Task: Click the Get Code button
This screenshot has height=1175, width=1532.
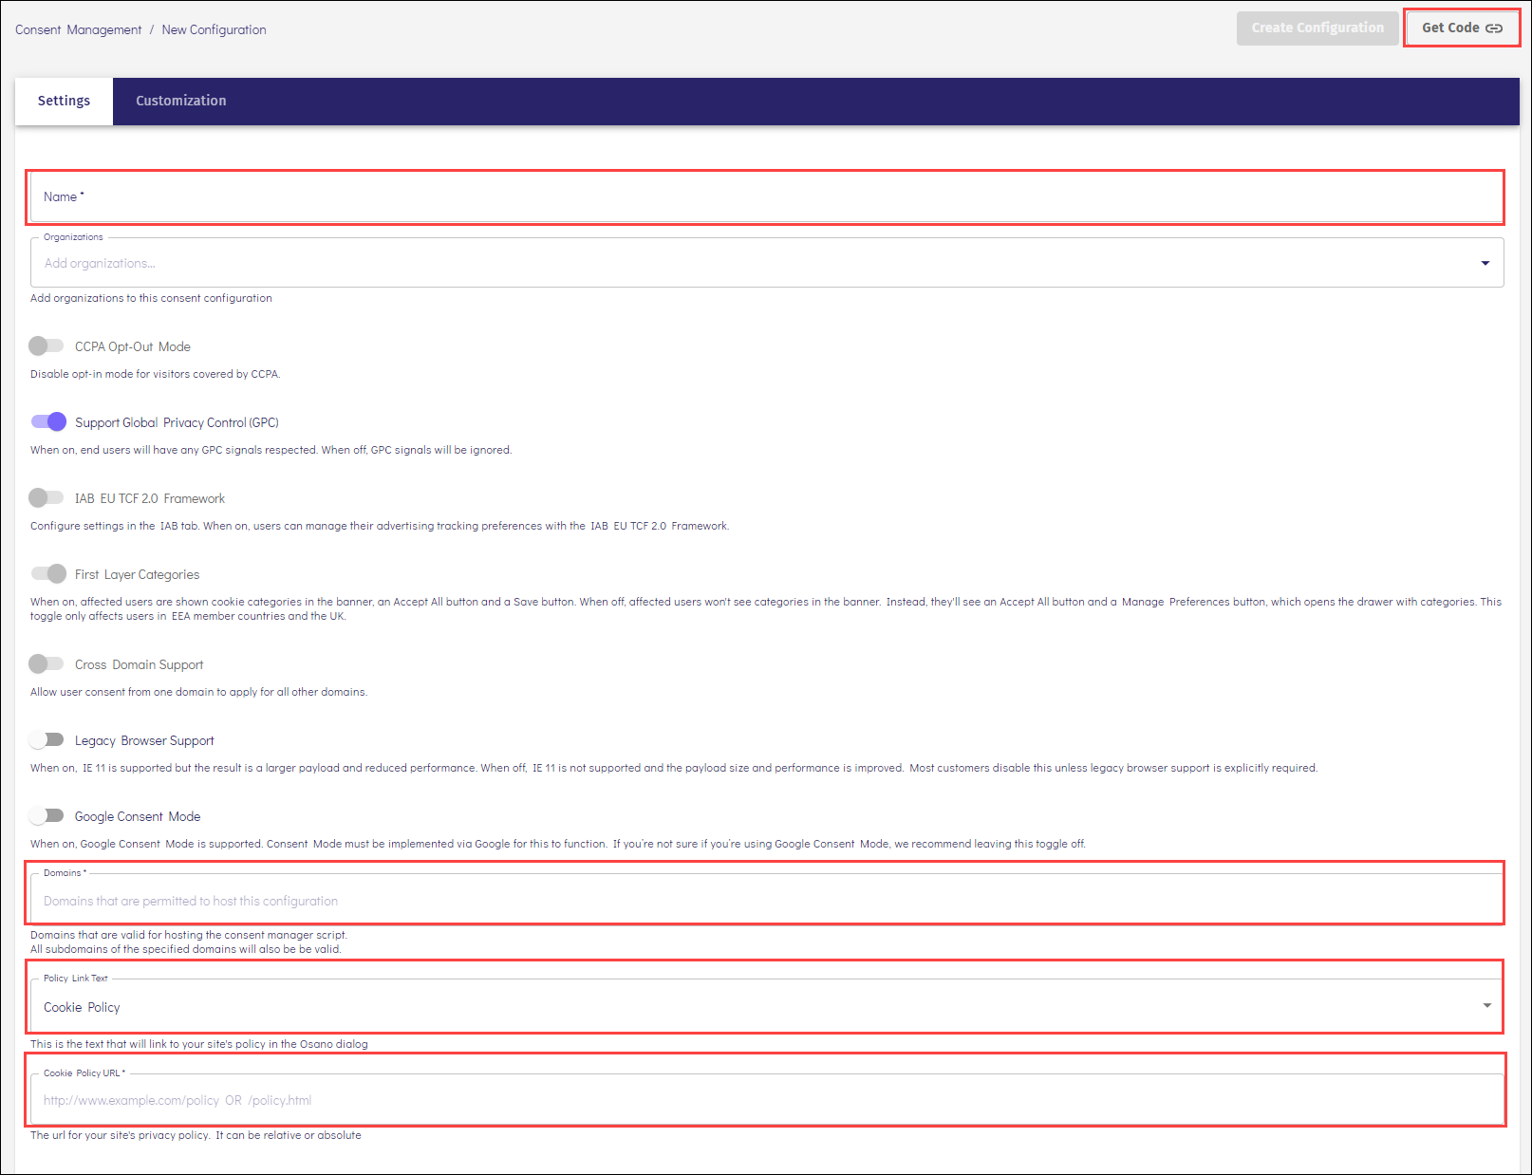Action: [x=1462, y=28]
